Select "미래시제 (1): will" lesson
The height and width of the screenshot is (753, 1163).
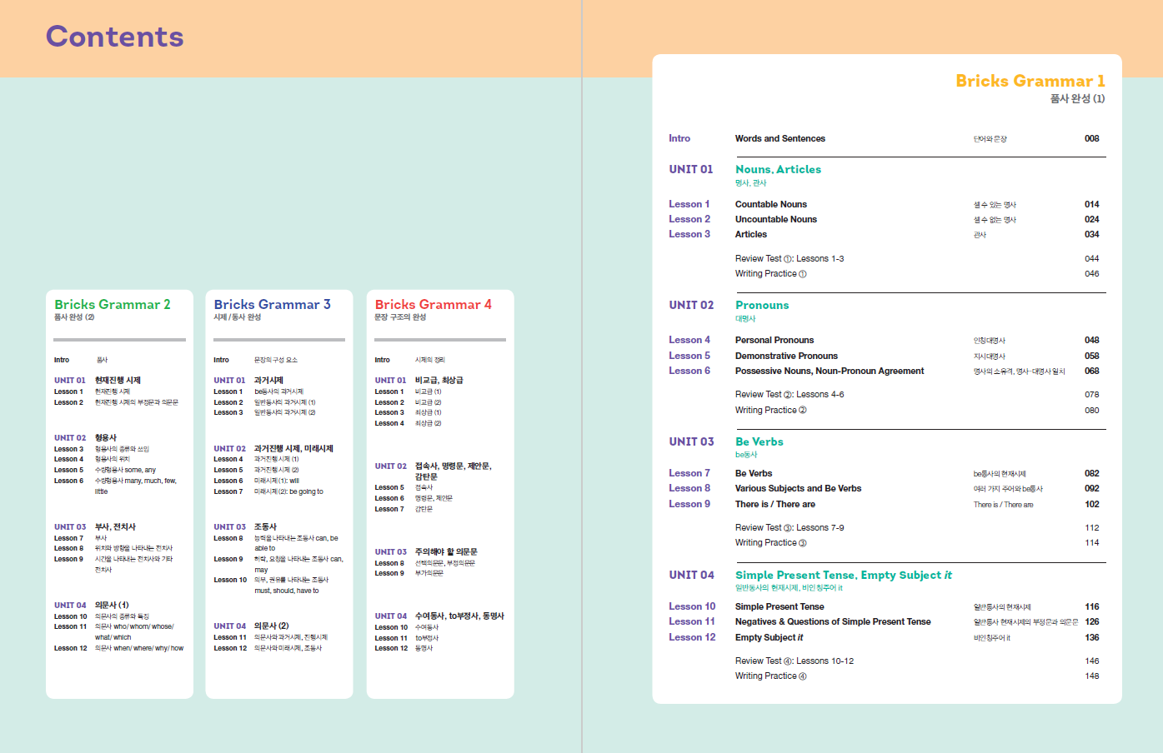tap(277, 481)
